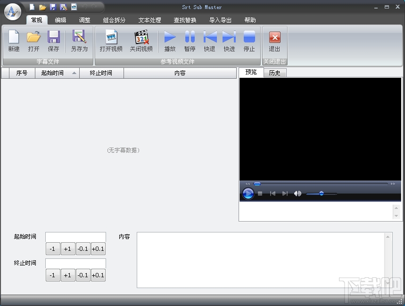
Task: Adjust the player volume slider
Action: tap(321, 193)
